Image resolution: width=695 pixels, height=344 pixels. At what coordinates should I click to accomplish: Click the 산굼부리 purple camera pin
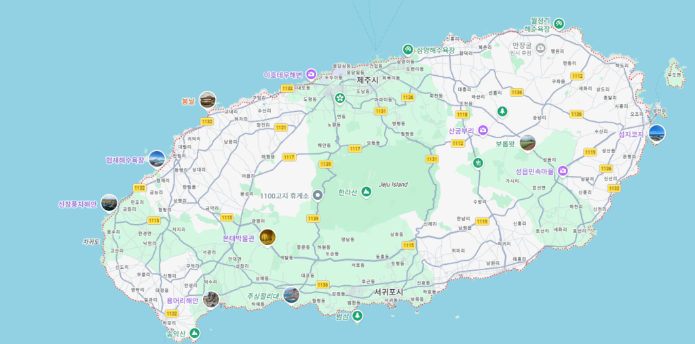point(483,130)
